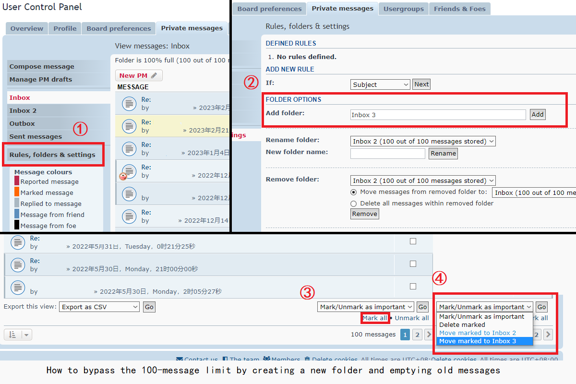Screen dimensions: 576x384
Task: Open the Export as CSV dropdown
Action: tap(99, 307)
